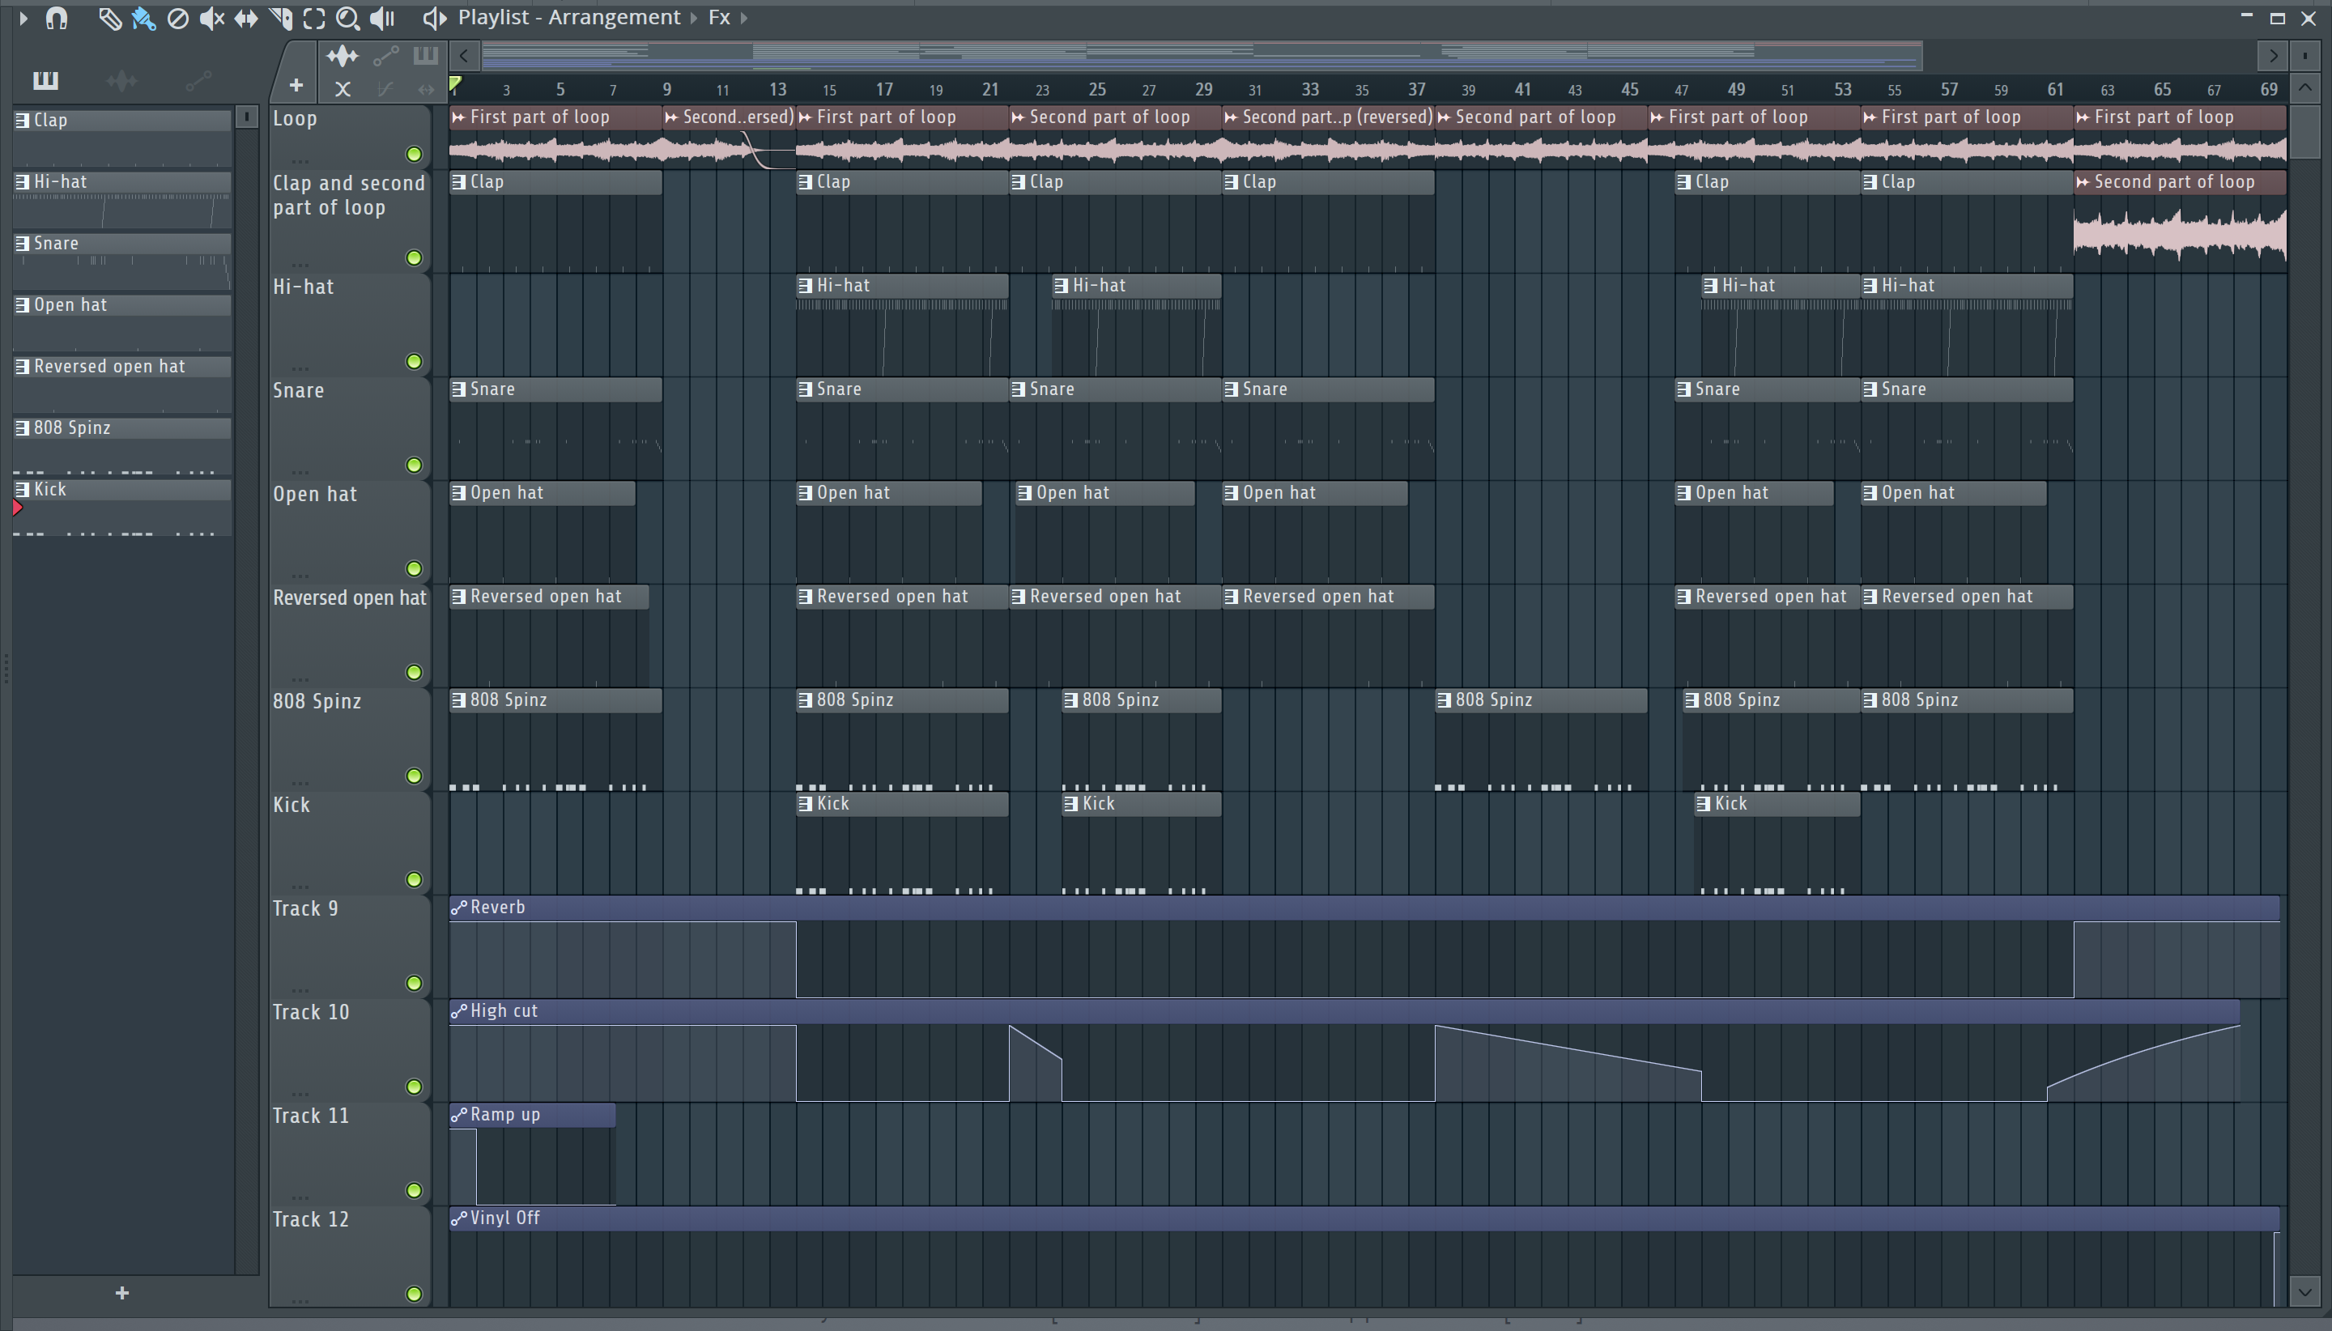Select the Playback speaker tool
This screenshot has height=1331, width=2332.
(382, 19)
